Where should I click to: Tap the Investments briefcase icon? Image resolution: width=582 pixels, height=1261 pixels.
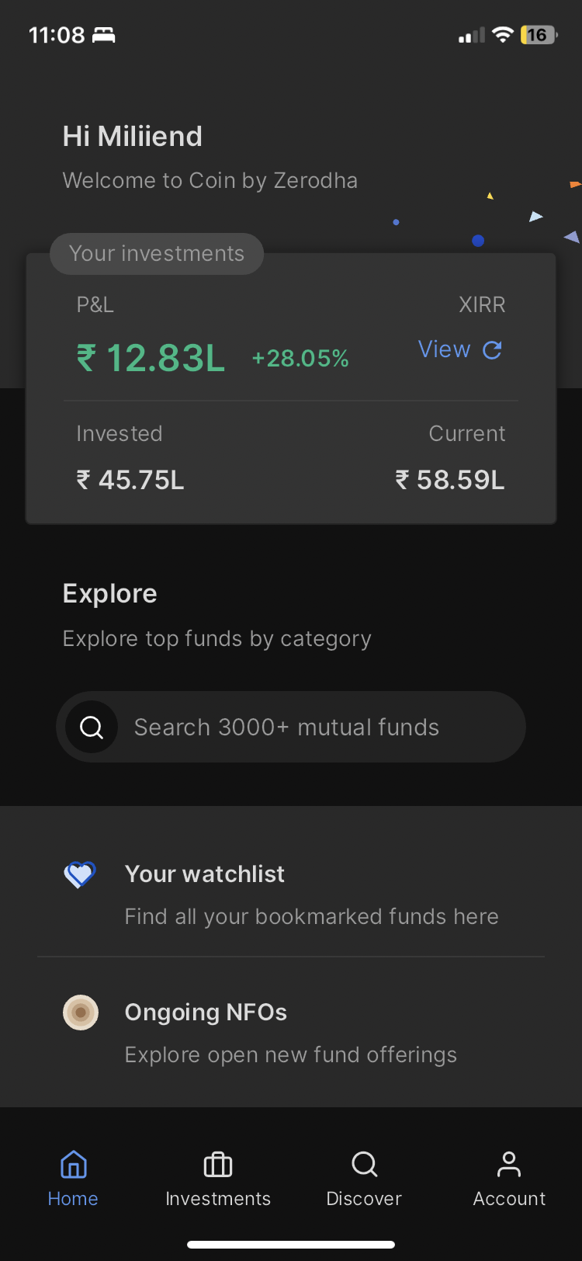(x=218, y=1164)
